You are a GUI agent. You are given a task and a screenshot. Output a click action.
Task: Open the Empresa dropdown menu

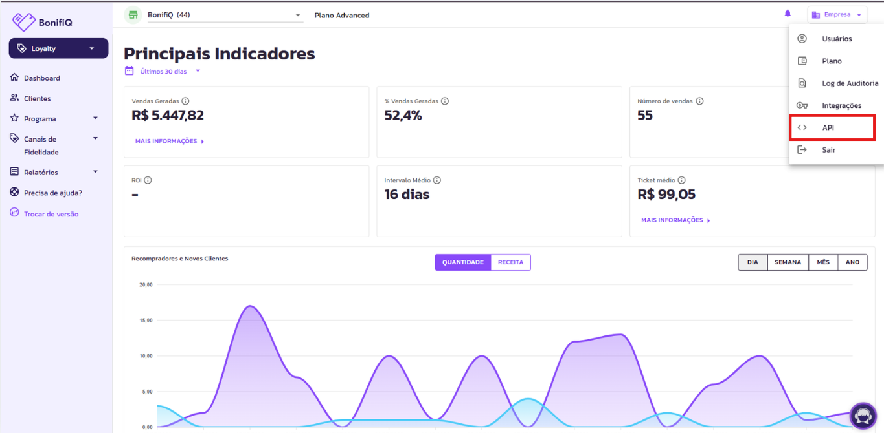(x=837, y=14)
